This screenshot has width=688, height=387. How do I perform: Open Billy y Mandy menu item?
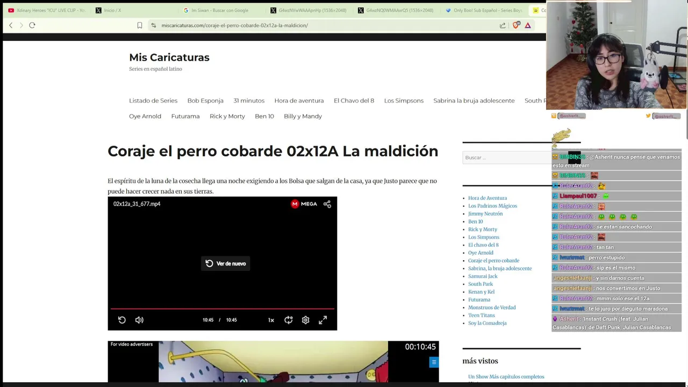(303, 116)
